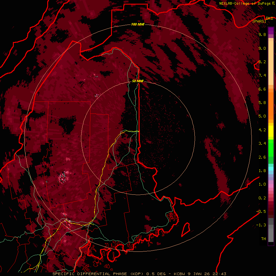
Task: Click the 4.2 legend value
Action: click(x=262, y=130)
